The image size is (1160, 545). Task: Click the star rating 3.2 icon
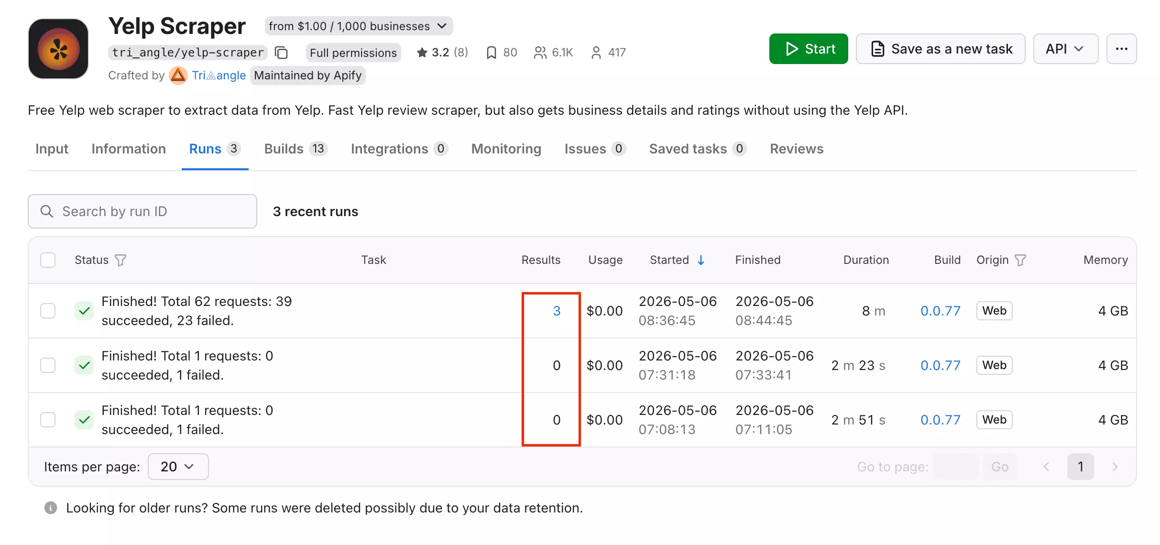point(422,53)
